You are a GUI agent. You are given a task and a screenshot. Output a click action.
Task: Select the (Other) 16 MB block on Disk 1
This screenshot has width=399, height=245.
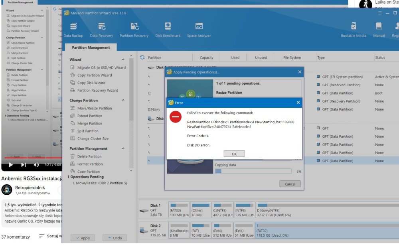201,210
